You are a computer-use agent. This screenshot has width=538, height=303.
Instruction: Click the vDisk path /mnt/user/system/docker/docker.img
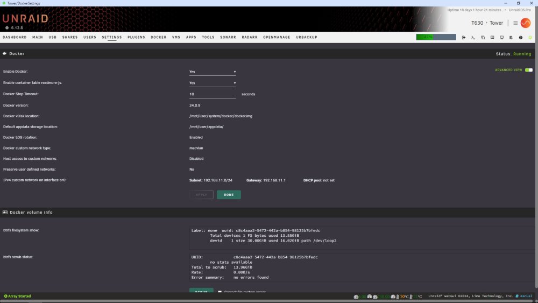click(x=221, y=116)
